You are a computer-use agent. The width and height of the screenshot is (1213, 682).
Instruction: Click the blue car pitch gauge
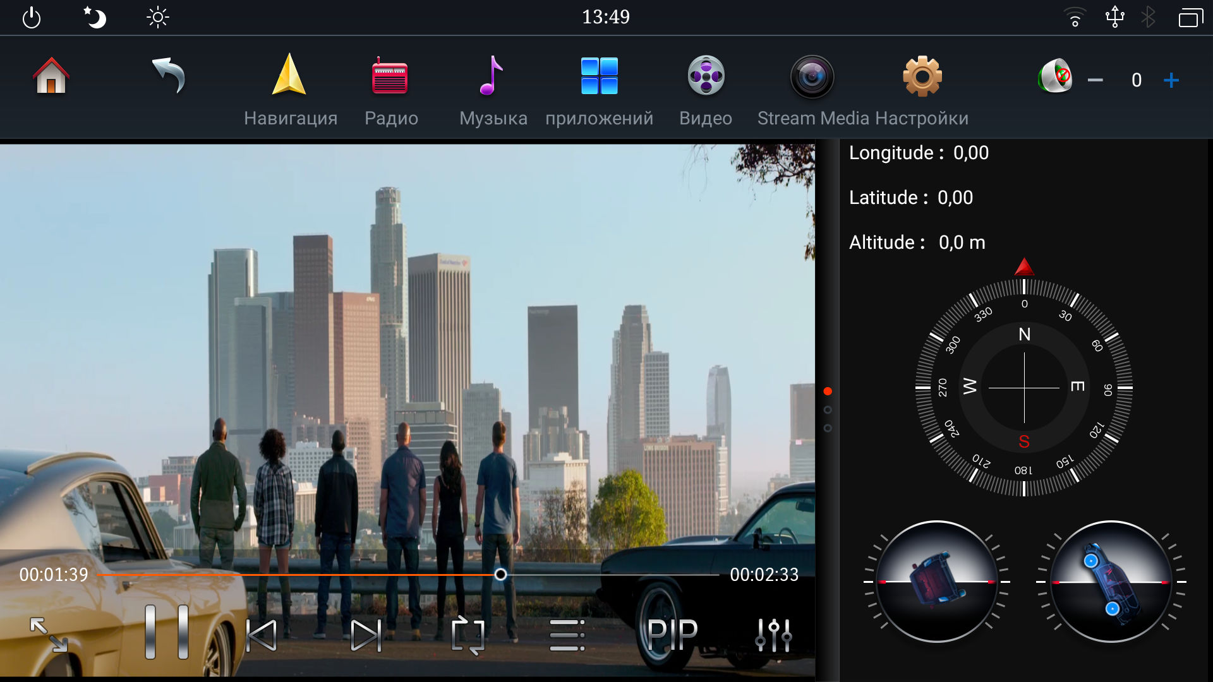pyautogui.click(x=1111, y=582)
